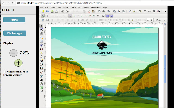
Task: Pick the Rectangle tool in toolbox
Action: [41, 41]
